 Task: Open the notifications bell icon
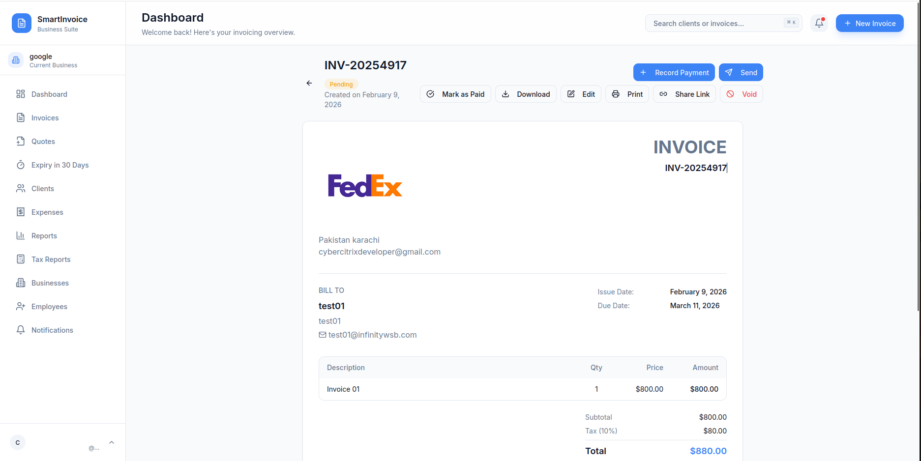819,23
